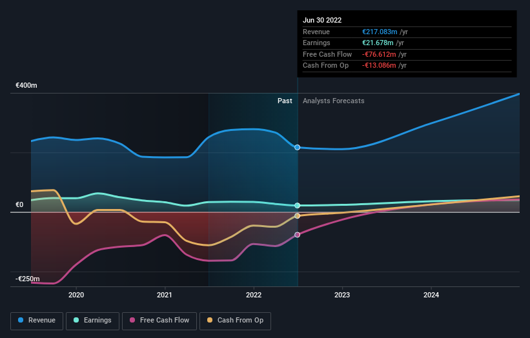Image resolution: width=530 pixels, height=338 pixels.
Task: Click the Jun 30 2022 tooltip date
Action: 322,20
